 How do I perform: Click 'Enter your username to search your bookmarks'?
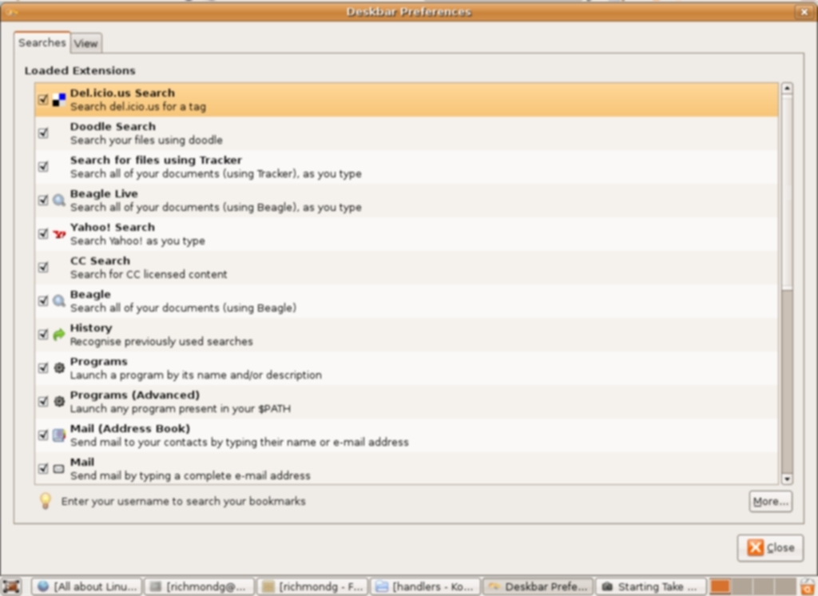(x=183, y=501)
